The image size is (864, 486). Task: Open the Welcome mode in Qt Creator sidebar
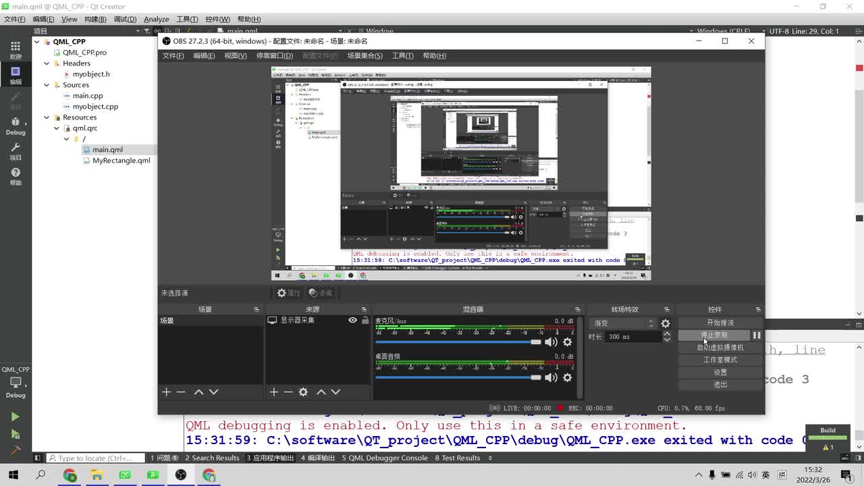15,49
